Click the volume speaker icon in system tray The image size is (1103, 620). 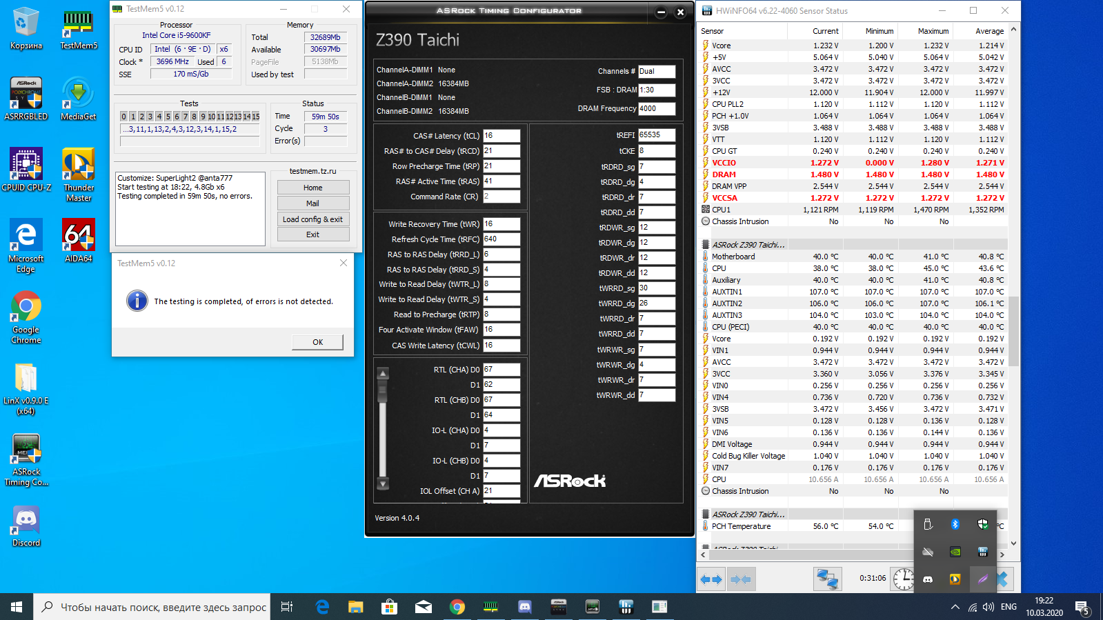coord(988,607)
